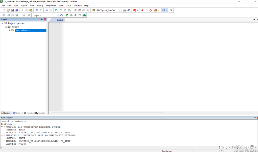Insert a bookmark with the blue flag icon
Screen dimensions: 258x152
coord(56,10)
